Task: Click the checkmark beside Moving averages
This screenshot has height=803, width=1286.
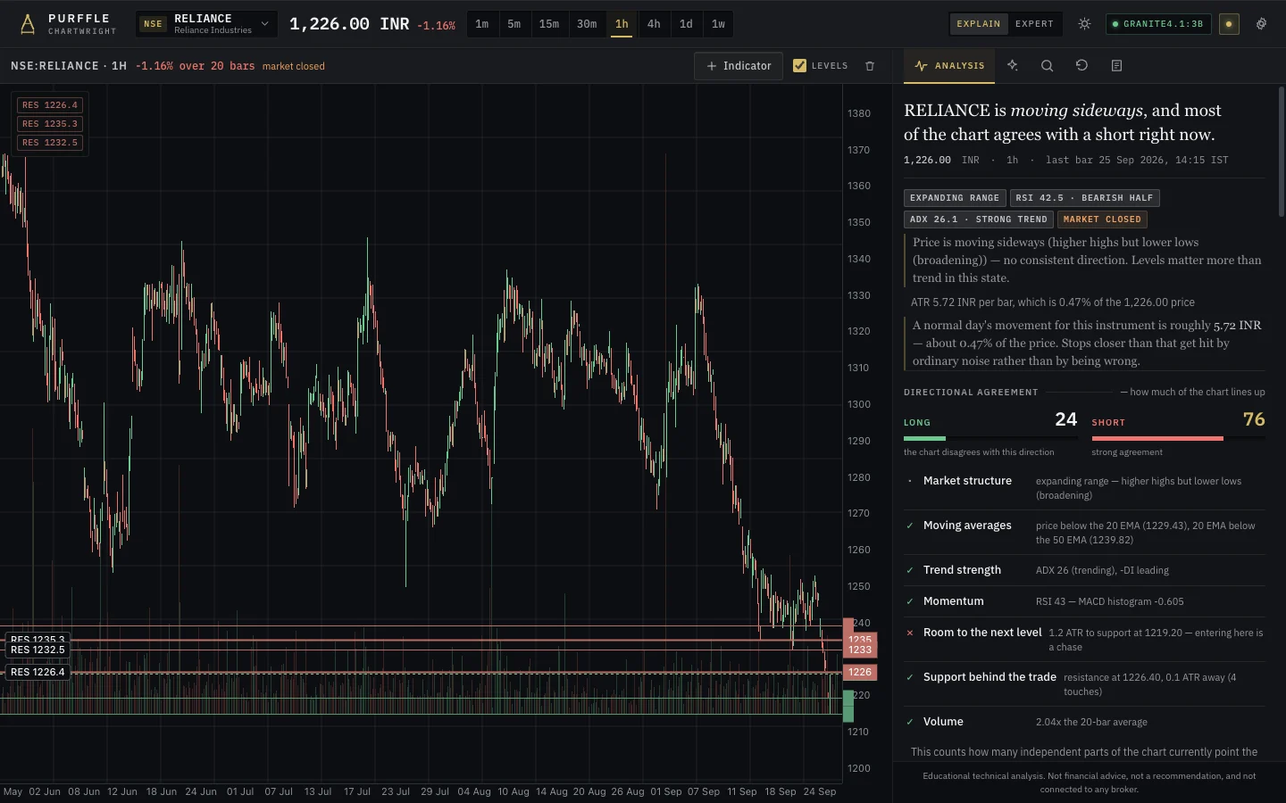Action: (x=910, y=526)
